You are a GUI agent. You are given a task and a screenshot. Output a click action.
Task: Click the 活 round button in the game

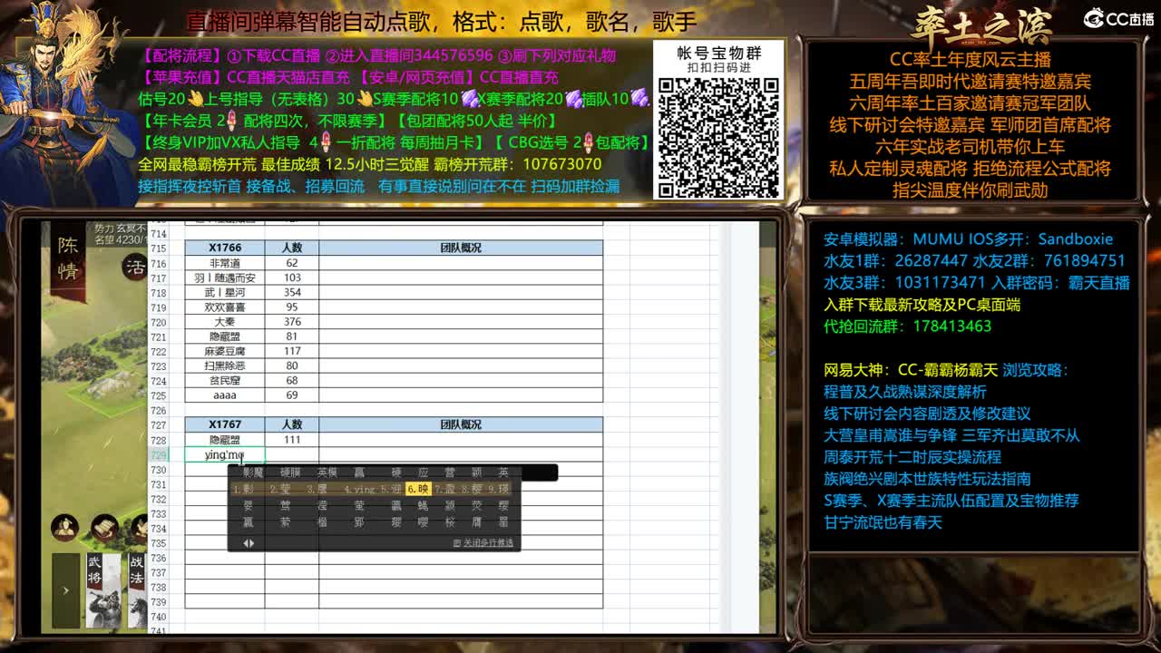[135, 267]
